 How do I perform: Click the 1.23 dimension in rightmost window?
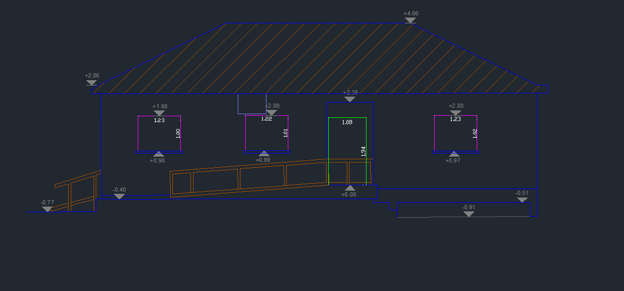coord(455,119)
